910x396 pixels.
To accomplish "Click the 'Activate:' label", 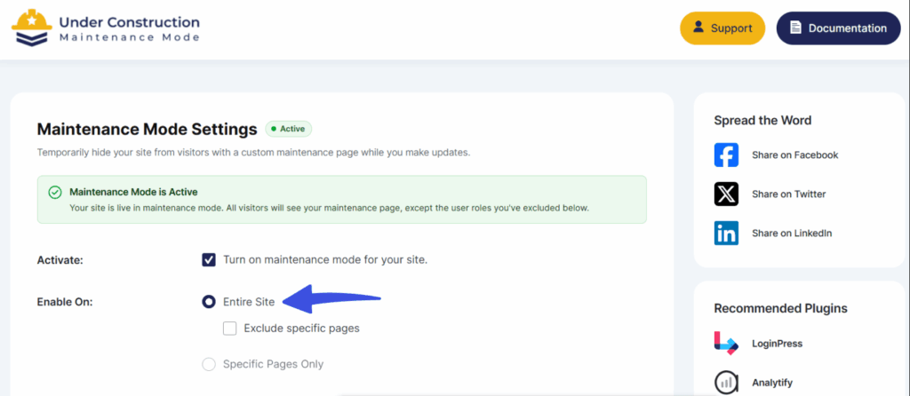I will click(x=60, y=260).
